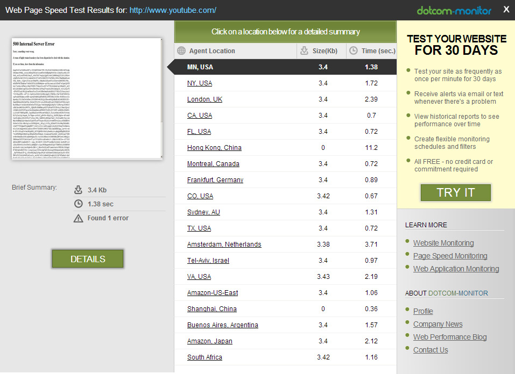Open the Montreal, Canada location summary
This screenshot has height=374, width=515.
(213, 164)
